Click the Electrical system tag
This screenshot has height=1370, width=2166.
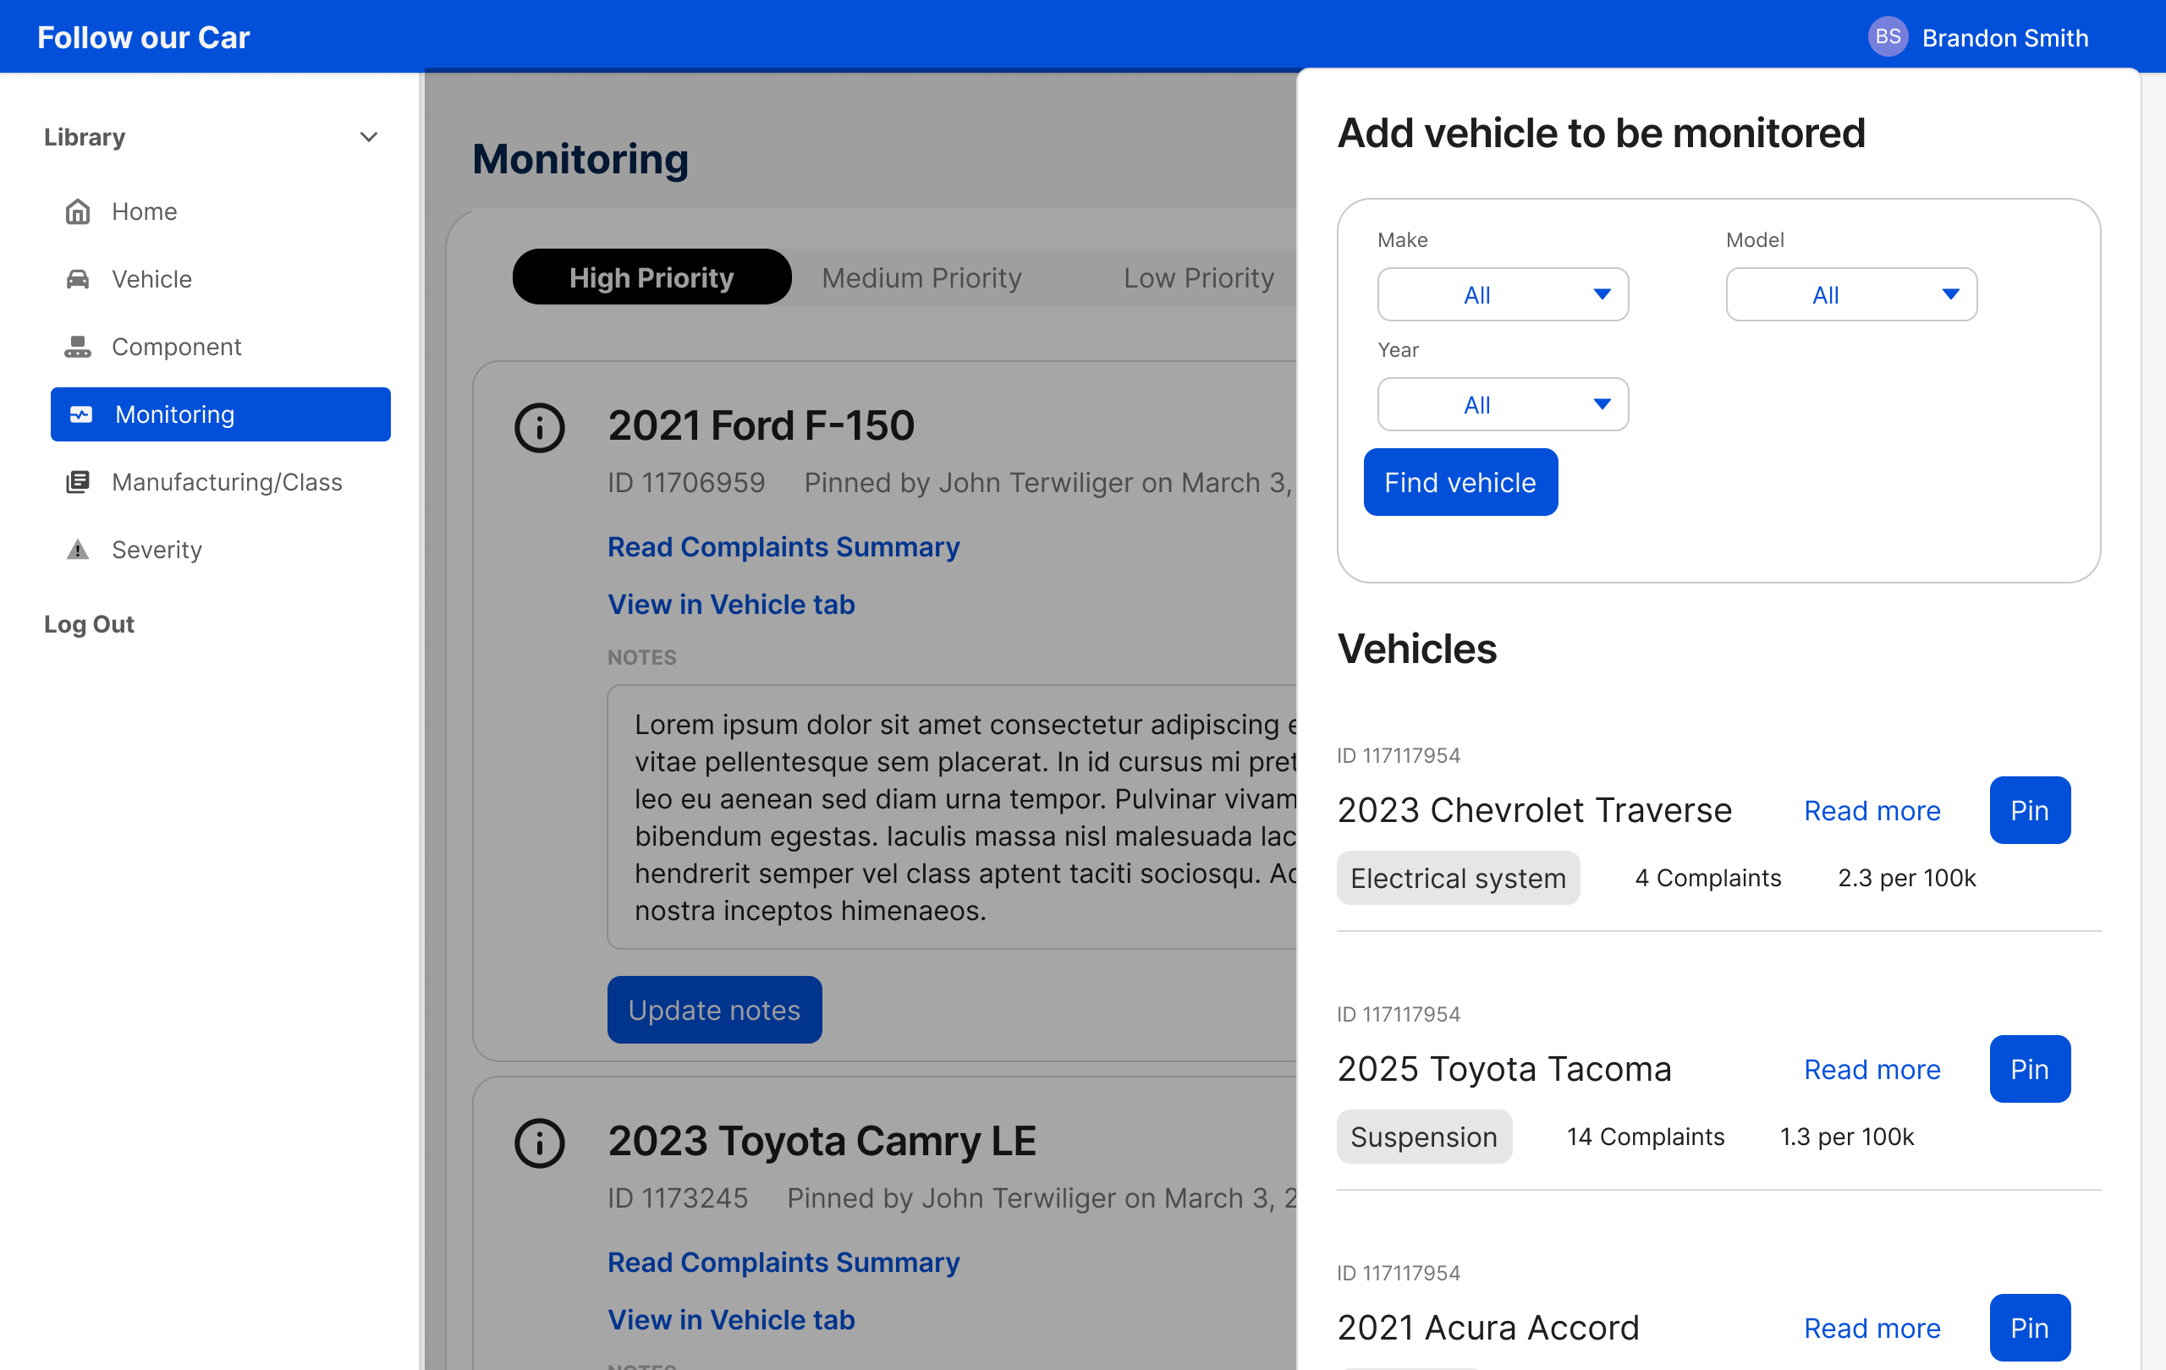point(1458,877)
